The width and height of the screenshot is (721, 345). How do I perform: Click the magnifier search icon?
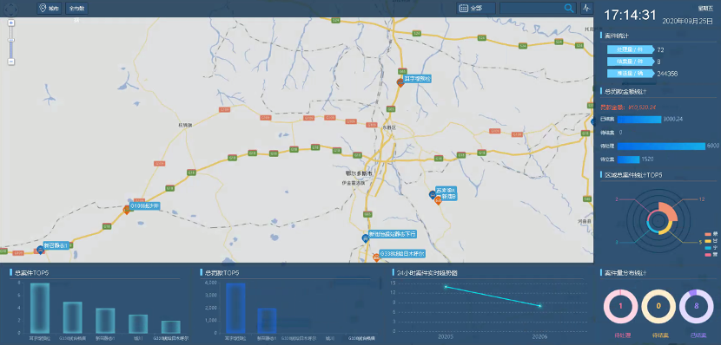[569, 8]
